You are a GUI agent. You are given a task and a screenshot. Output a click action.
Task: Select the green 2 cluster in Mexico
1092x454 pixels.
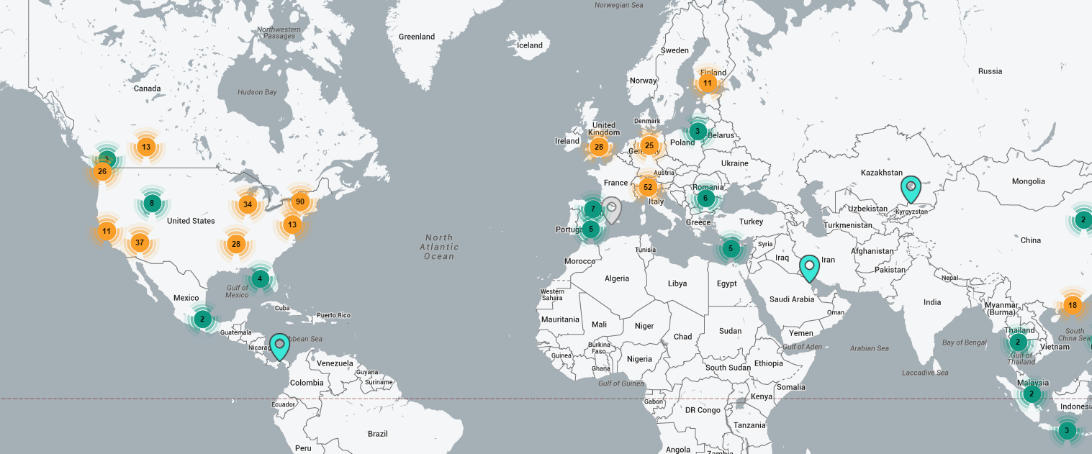[203, 318]
